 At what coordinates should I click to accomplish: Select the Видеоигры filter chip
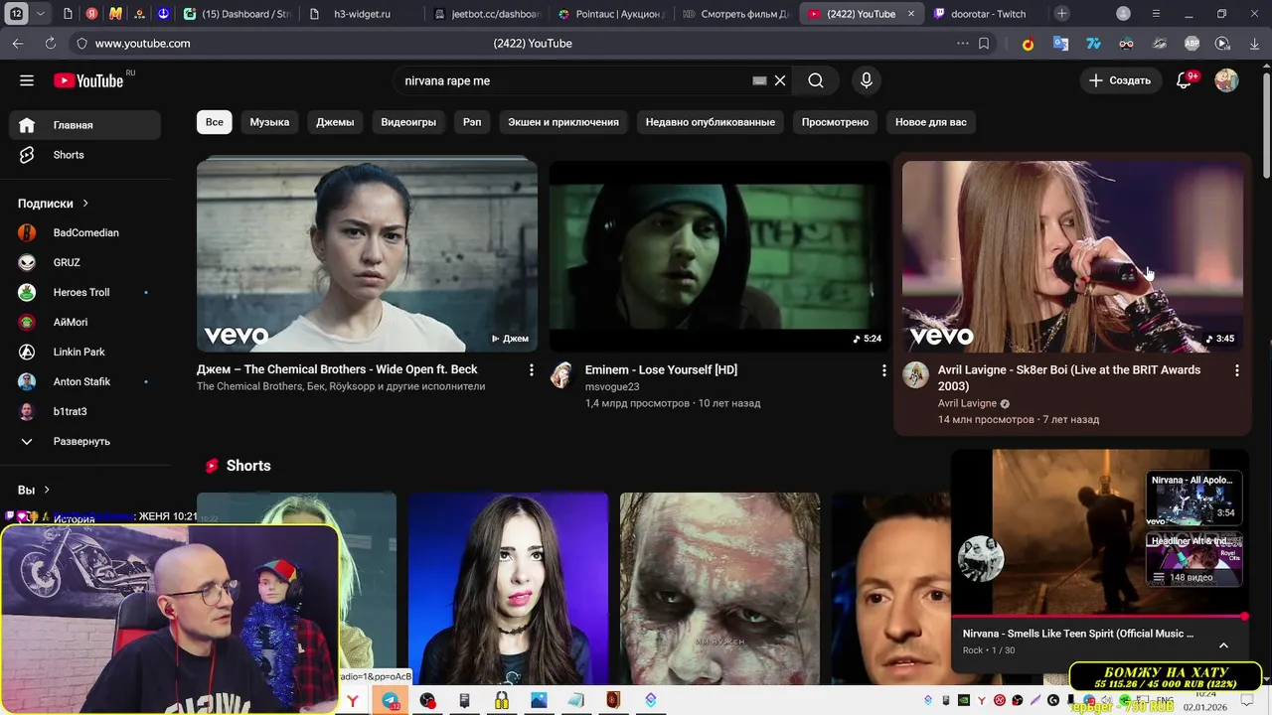tap(408, 122)
